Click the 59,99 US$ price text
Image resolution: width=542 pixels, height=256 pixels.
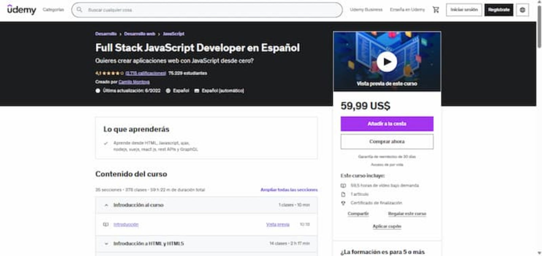point(366,106)
